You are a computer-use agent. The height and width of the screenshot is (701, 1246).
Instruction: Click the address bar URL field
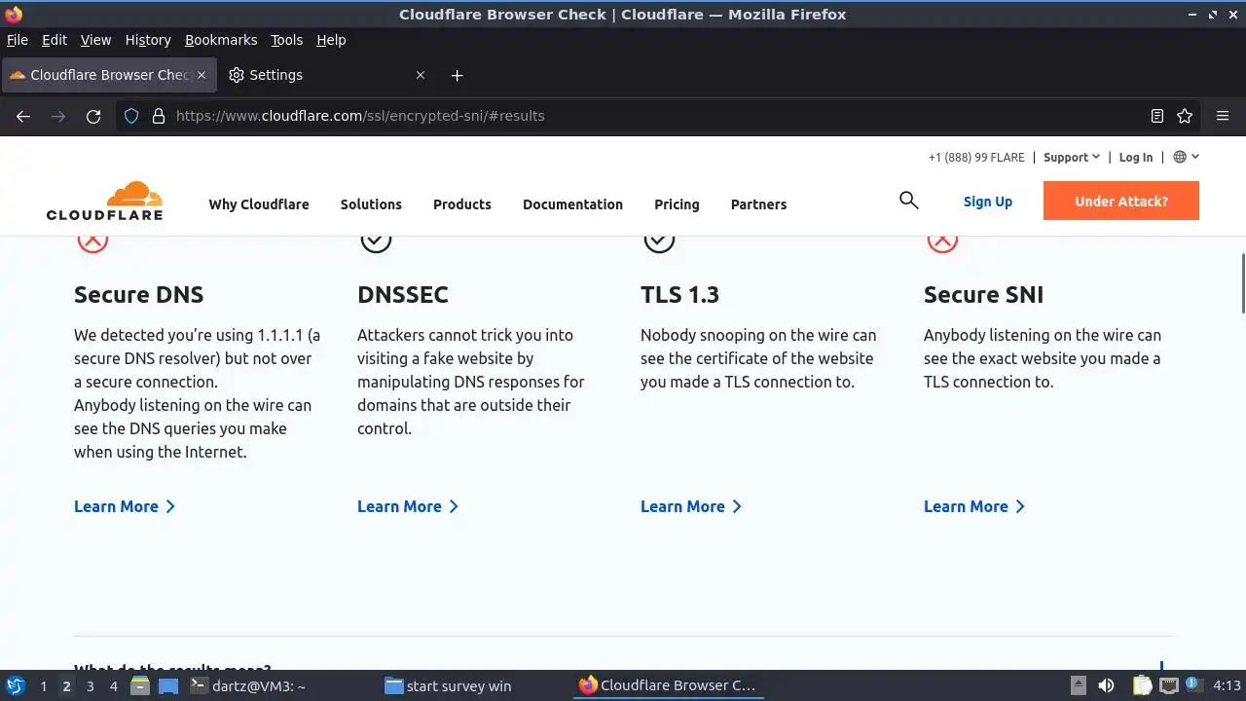(x=657, y=116)
